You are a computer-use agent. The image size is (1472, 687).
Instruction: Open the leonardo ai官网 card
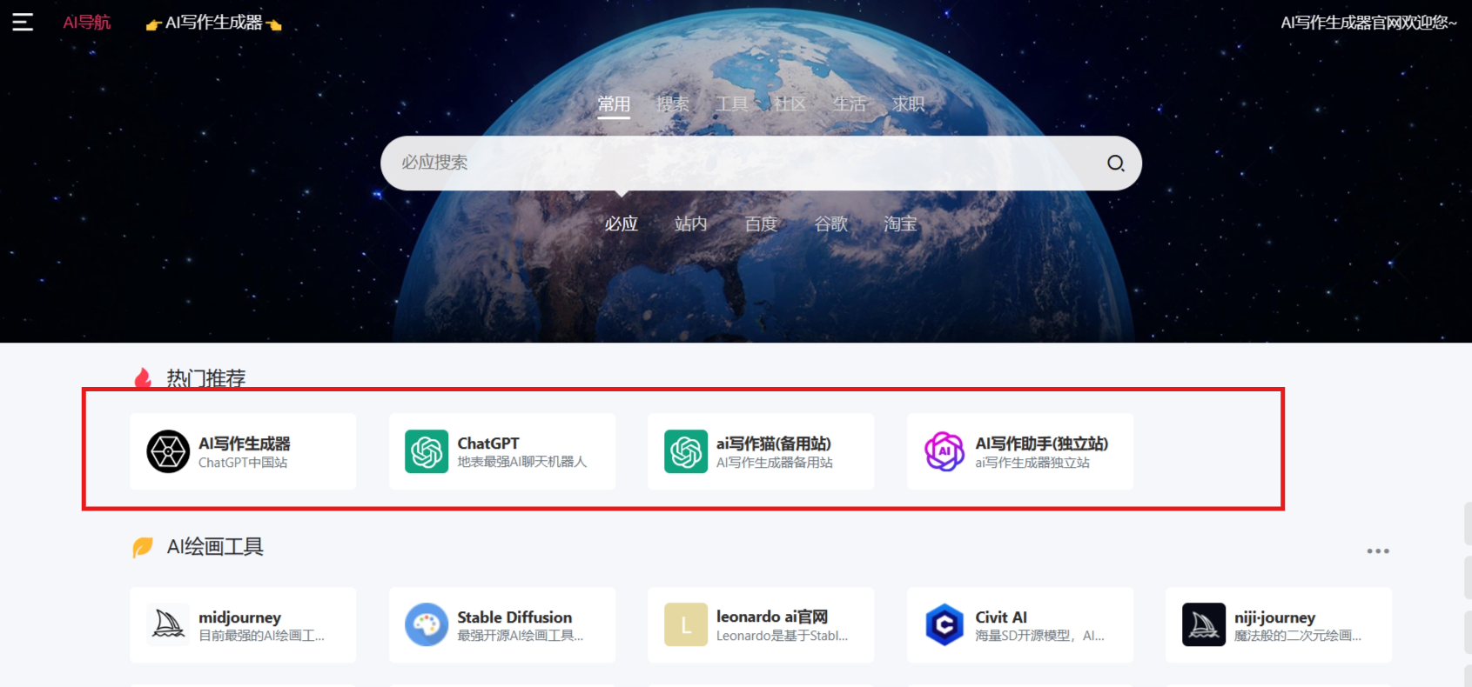[x=761, y=624]
